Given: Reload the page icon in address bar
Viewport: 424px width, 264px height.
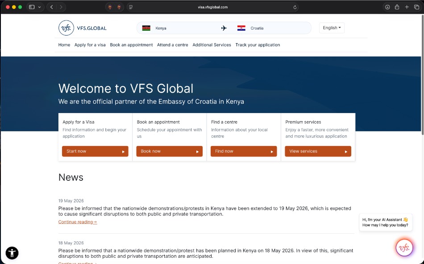Looking at the screenshot, I should coord(295,7).
